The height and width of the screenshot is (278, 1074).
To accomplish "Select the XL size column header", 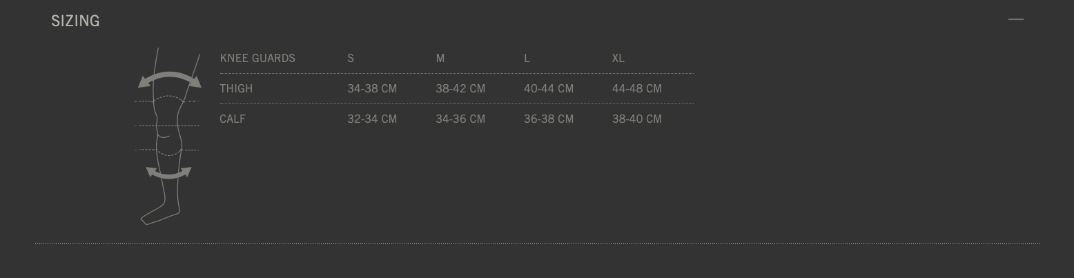I will 618,59.
